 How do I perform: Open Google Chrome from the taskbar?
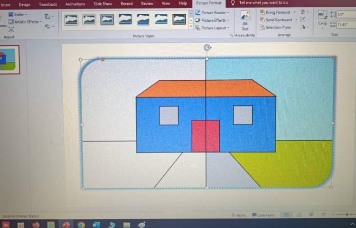(81, 225)
